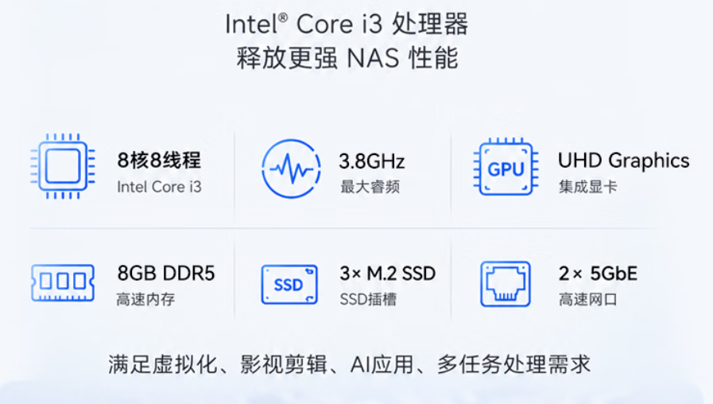The image size is (713, 404).
Task: Click the 最大睿频 caption
Action: tap(370, 187)
